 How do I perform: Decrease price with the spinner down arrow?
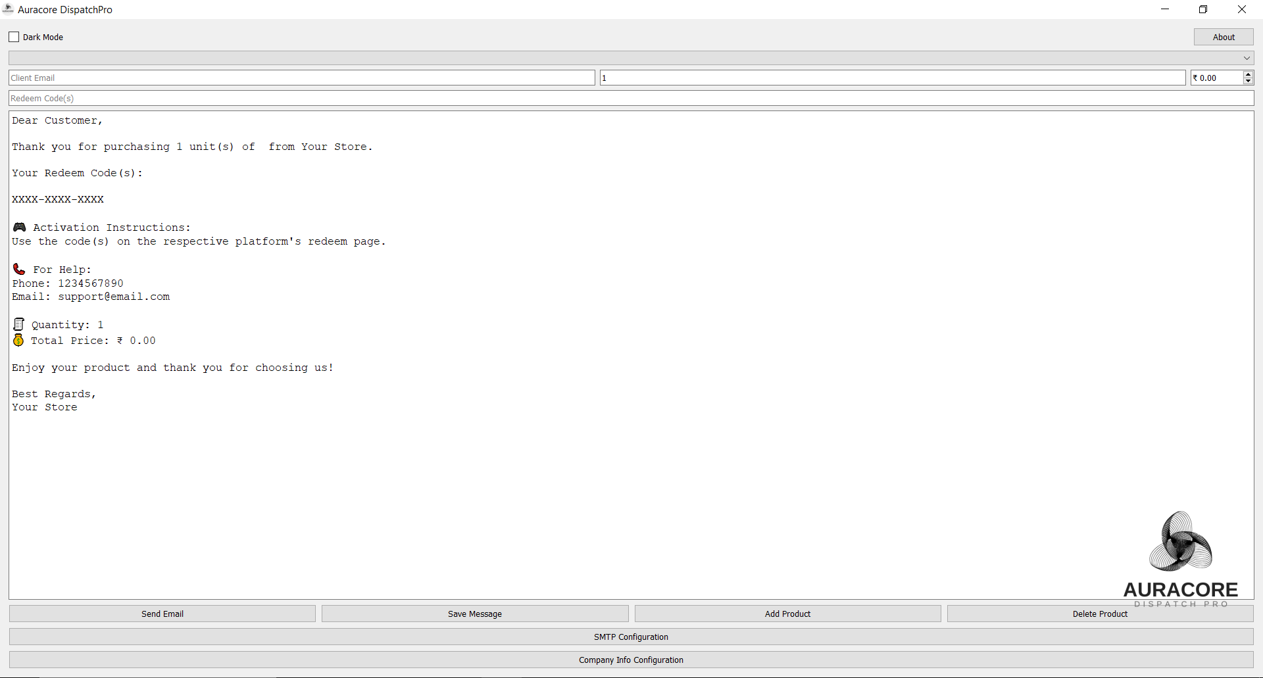(x=1248, y=82)
